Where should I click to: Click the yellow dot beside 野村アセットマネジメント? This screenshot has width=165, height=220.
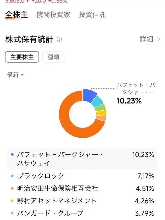click(12, 201)
